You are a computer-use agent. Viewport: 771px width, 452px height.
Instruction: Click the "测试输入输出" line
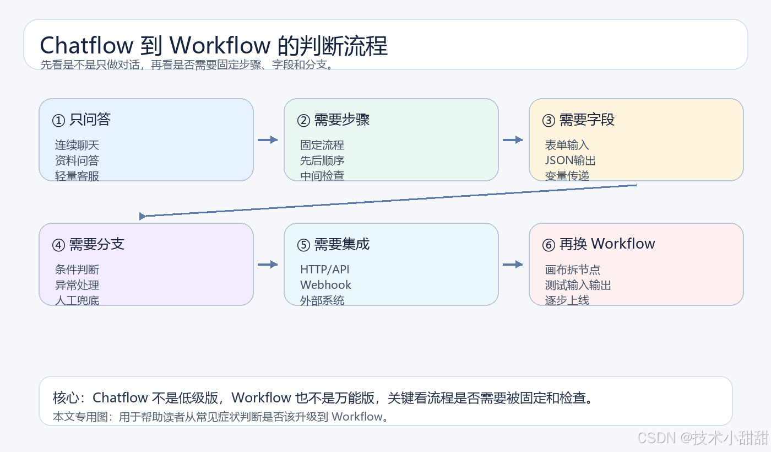point(578,285)
